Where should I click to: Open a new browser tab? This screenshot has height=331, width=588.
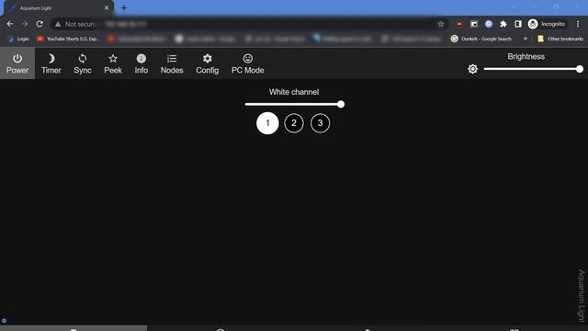coord(124,8)
